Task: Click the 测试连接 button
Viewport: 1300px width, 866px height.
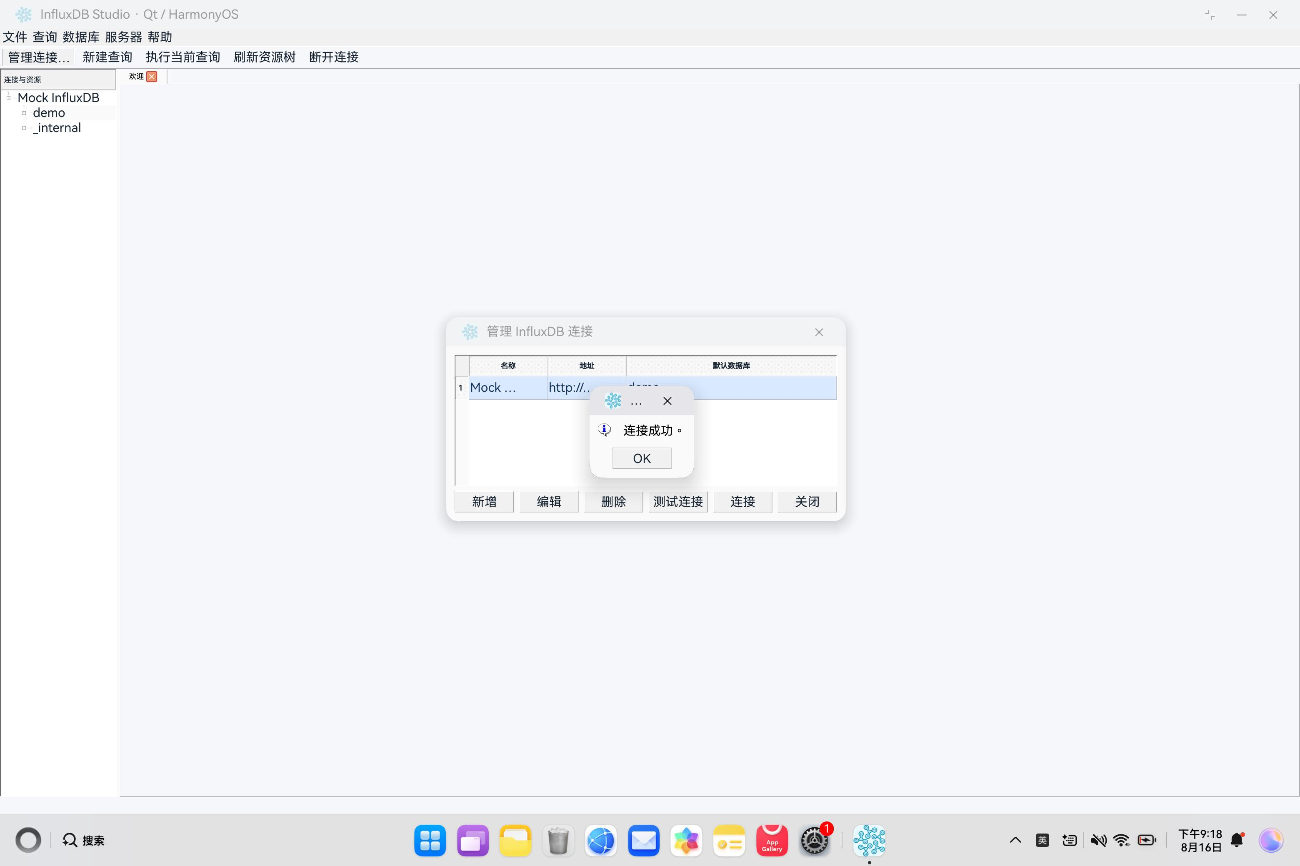Action: click(678, 501)
